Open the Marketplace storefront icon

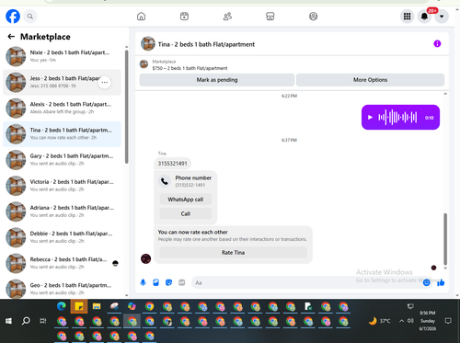click(x=270, y=17)
